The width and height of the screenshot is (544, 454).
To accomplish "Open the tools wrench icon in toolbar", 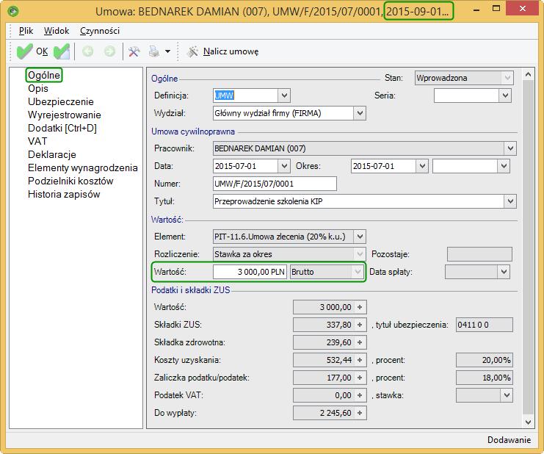I will [x=134, y=51].
